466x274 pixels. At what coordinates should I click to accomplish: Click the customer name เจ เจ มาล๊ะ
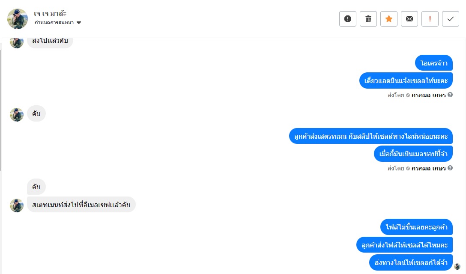(50, 13)
